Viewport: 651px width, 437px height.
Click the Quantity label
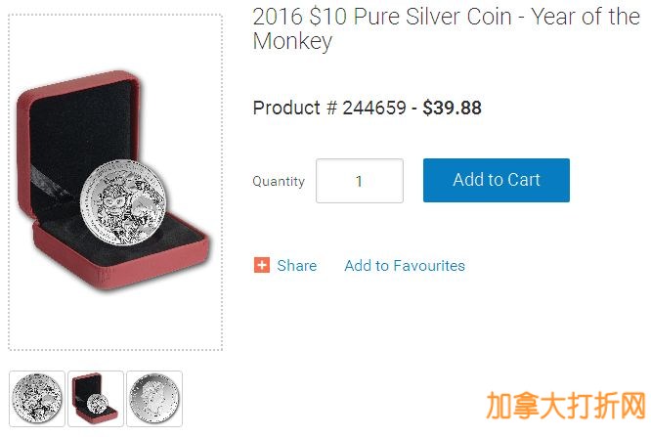[x=279, y=181]
